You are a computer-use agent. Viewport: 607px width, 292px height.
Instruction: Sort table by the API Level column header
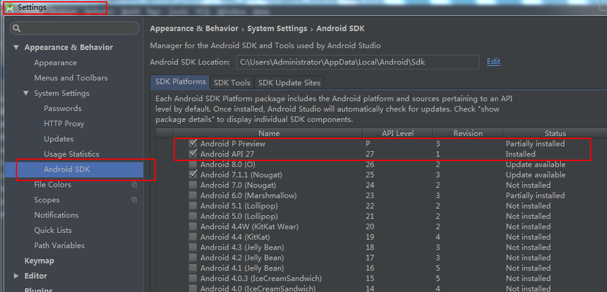tap(398, 134)
